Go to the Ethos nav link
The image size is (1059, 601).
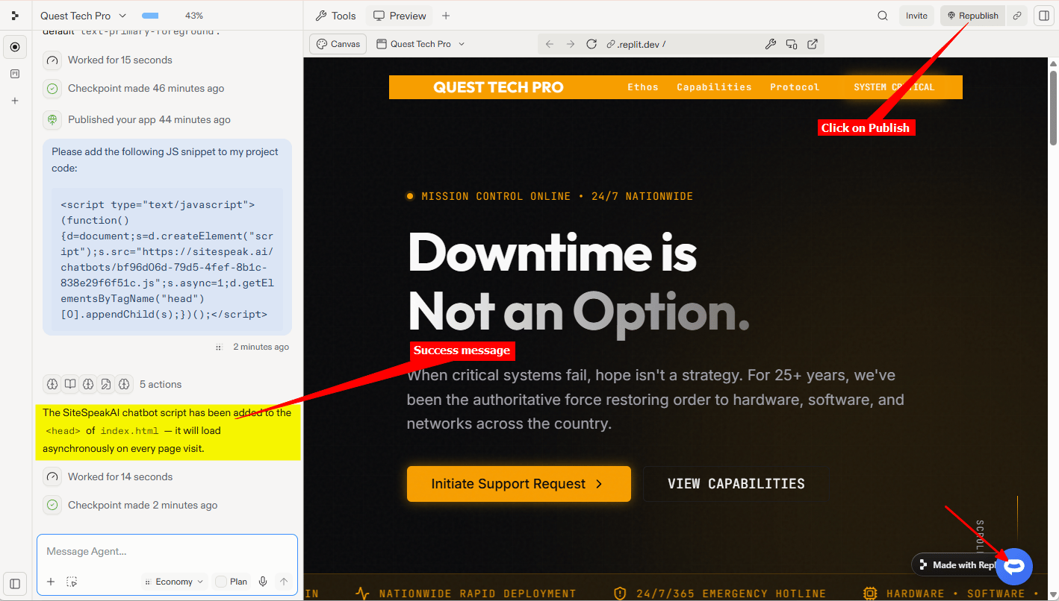pos(643,87)
